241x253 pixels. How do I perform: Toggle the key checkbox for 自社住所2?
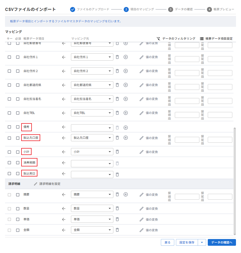[9, 71]
